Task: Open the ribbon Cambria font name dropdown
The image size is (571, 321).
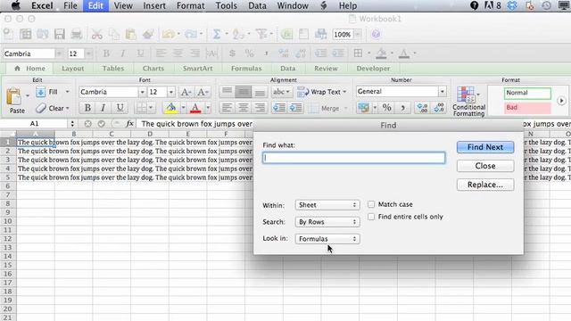Action: (x=142, y=92)
